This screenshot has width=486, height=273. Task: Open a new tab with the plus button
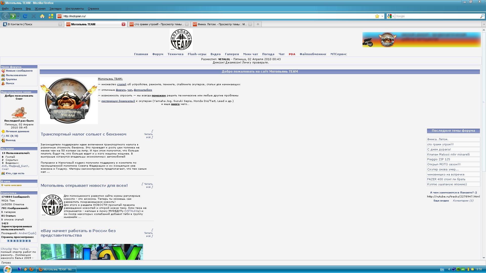[x=258, y=24]
